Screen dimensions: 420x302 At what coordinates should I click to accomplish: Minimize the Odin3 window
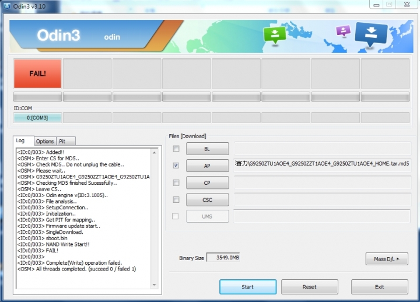(376, 5)
